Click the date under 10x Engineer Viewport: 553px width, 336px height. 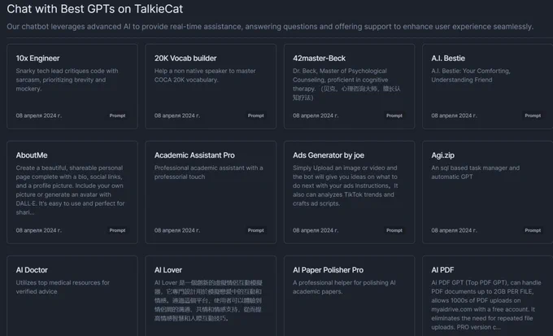(x=38, y=116)
